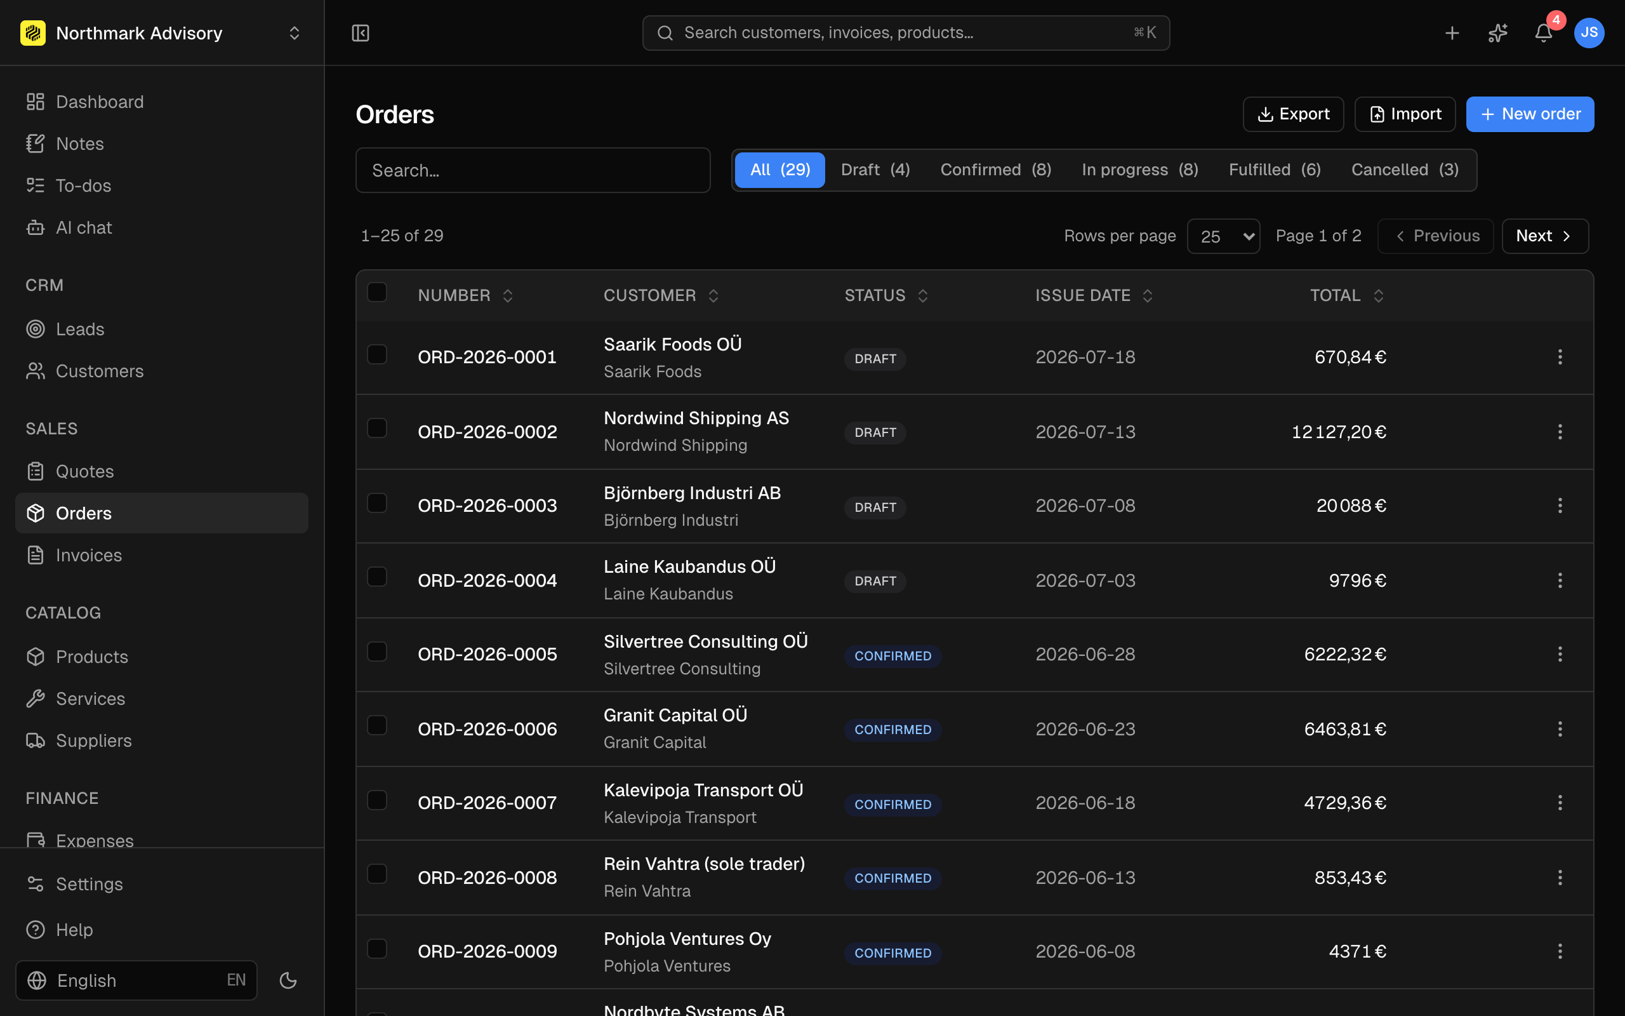This screenshot has height=1016, width=1625.
Task: Open Products in the Catalog section
Action: point(161,657)
